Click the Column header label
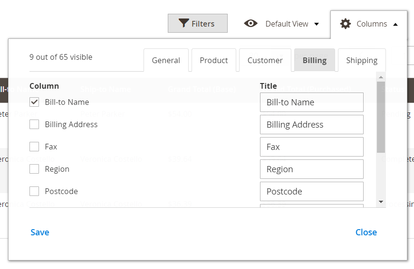Viewport: 414px width, 269px height. [x=44, y=86]
